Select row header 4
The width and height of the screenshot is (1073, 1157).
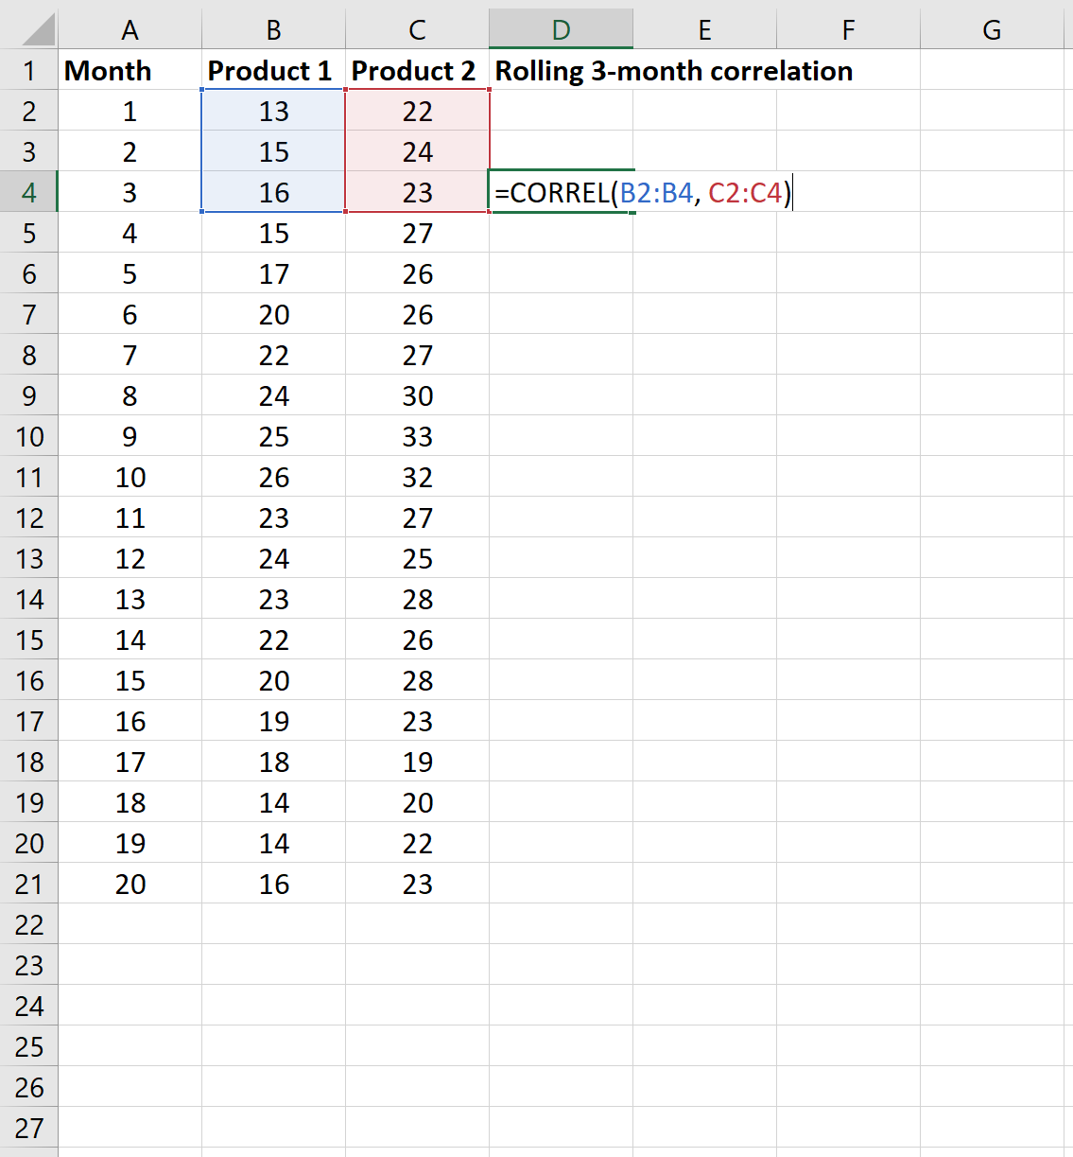(29, 192)
